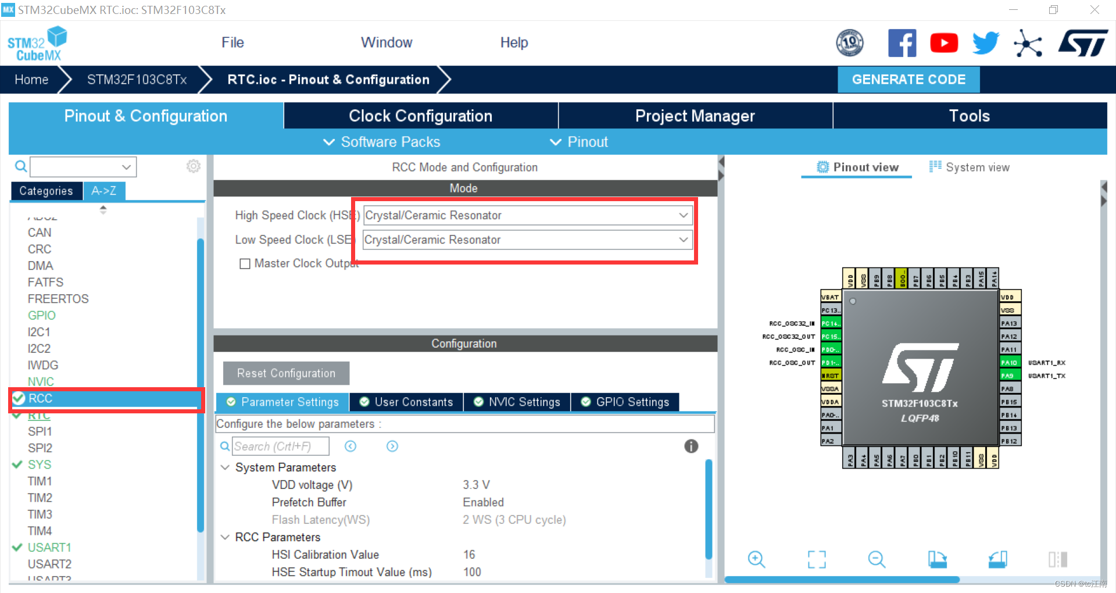Screen dimensions: 1116x593
Task: Switch to Clock Configuration tab
Action: pyautogui.click(x=421, y=116)
